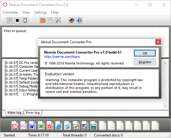Click the image file type icon

click(24, 125)
